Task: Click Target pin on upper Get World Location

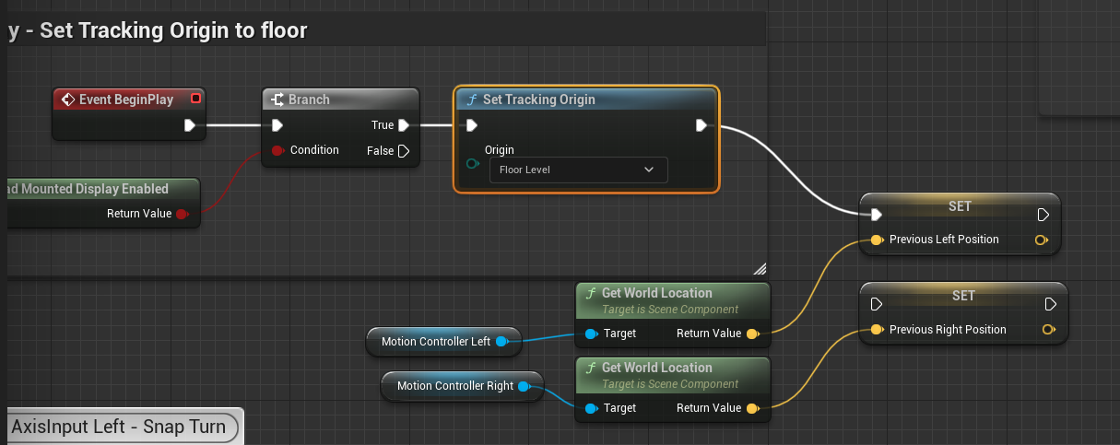Action: 591,334
